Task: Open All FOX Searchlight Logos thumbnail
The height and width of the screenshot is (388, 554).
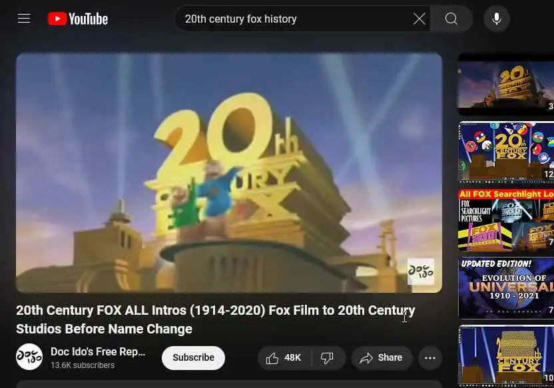Action: click(x=506, y=220)
